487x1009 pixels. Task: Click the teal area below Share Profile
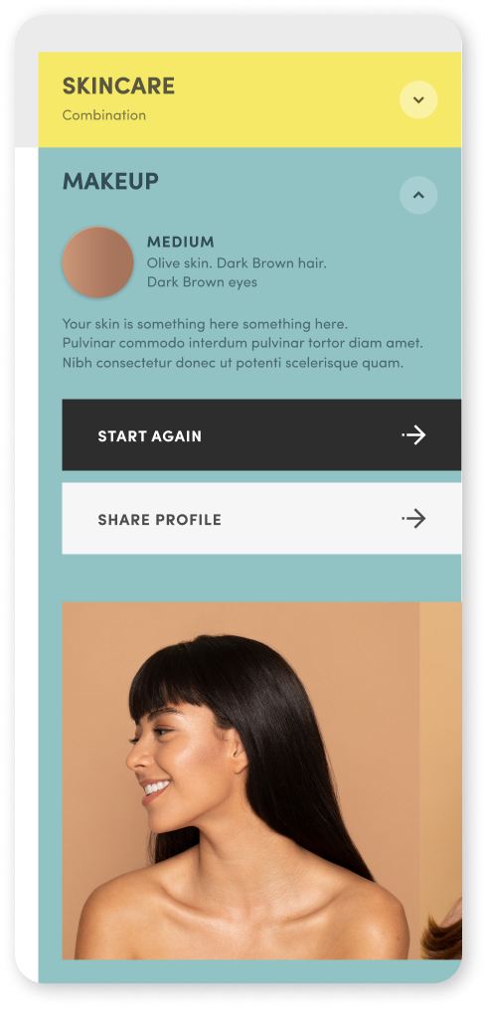pyautogui.click(x=261, y=578)
